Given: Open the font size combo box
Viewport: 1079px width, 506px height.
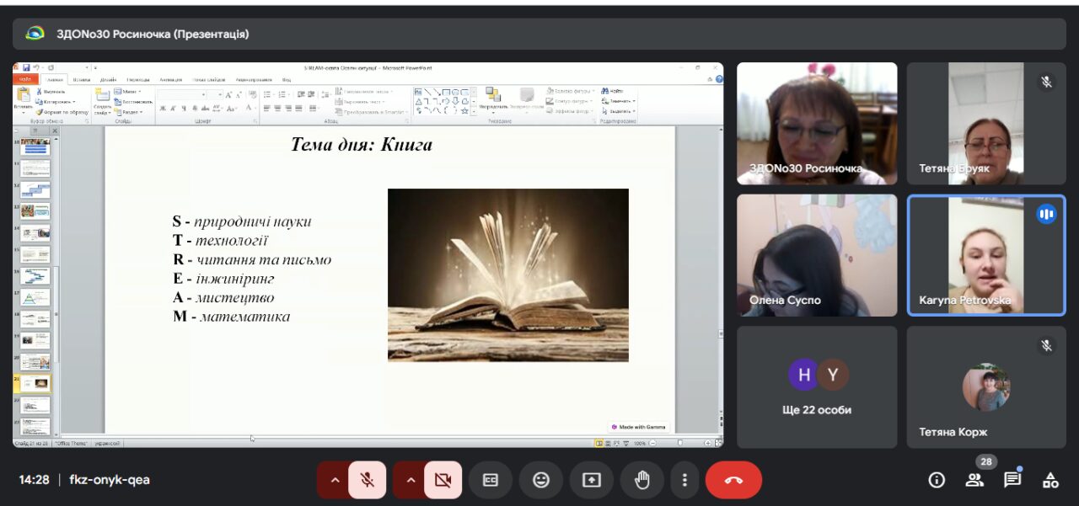Looking at the screenshot, I should click(215, 95).
